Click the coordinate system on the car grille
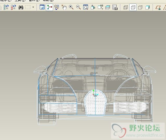The image size is (166, 140). 95,93
